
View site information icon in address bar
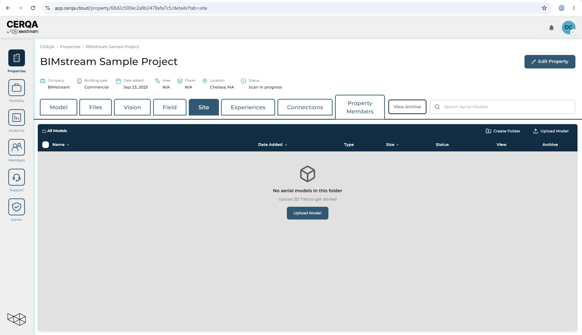(48, 8)
